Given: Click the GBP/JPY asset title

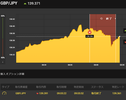Looking at the screenshot, I should 9,3.
